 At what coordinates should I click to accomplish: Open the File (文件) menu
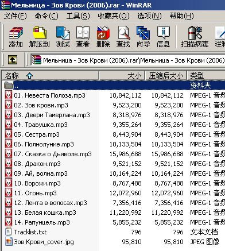coord(15,16)
